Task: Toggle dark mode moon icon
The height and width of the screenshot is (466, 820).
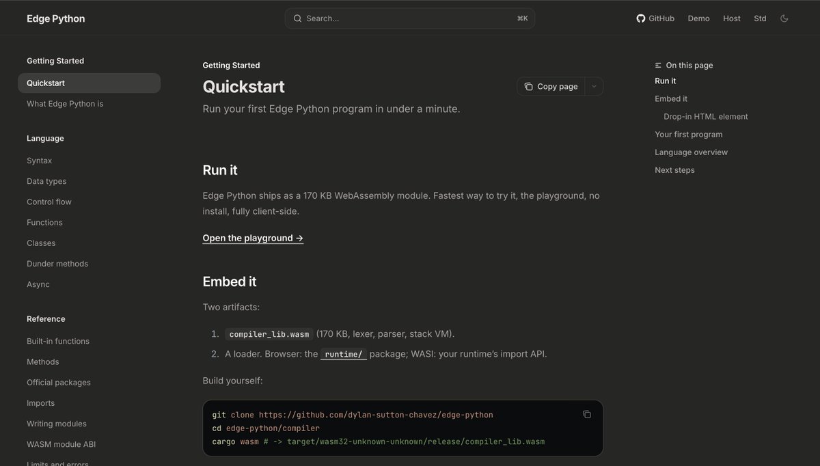Action: 784,18
